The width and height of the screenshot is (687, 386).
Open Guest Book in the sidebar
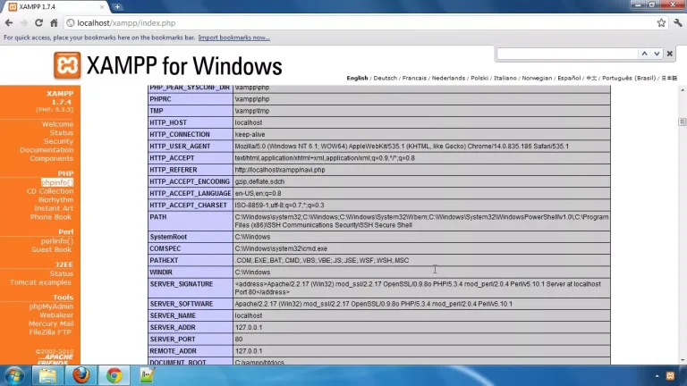(51, 249)
